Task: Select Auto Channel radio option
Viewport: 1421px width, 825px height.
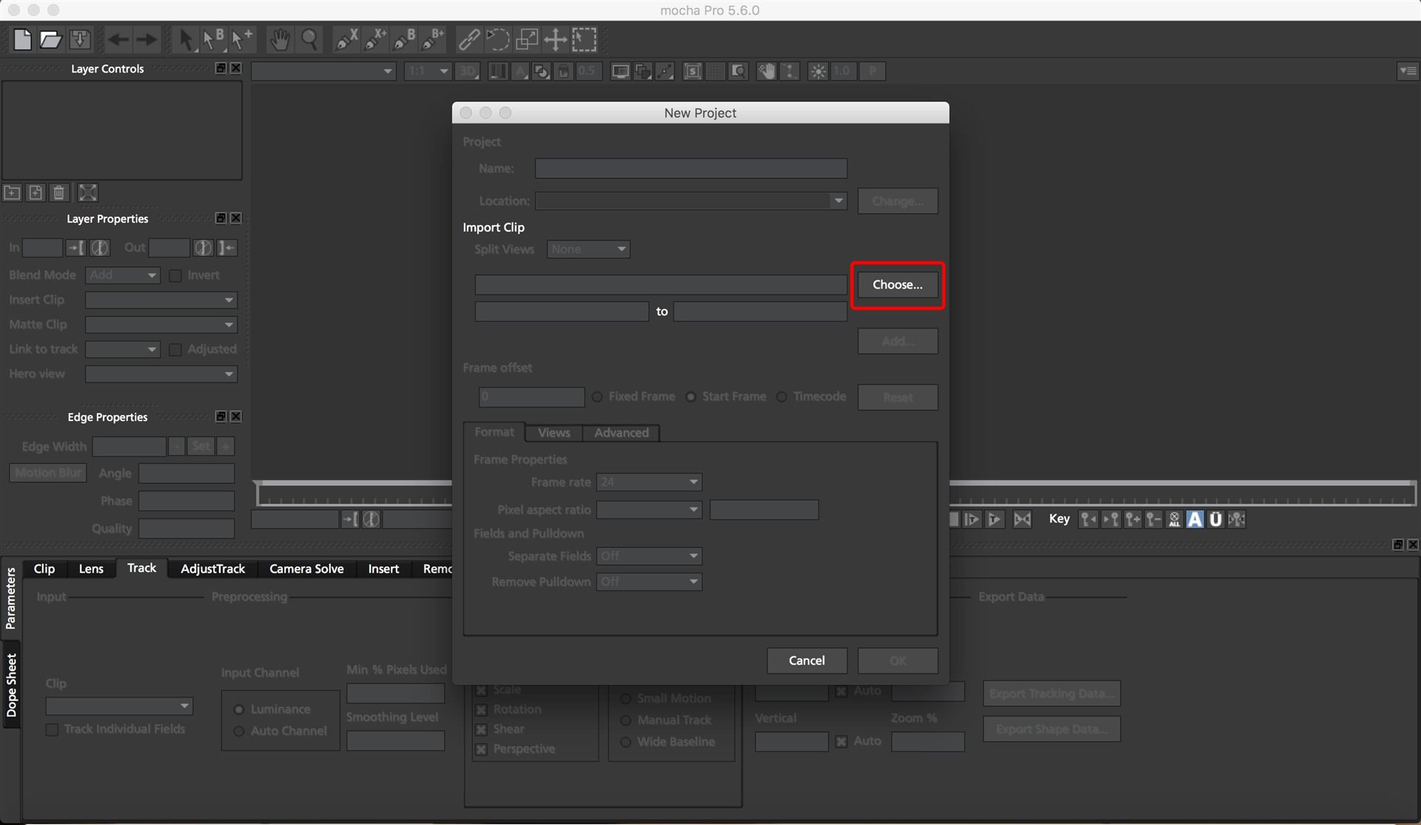Action: (239, 731)
